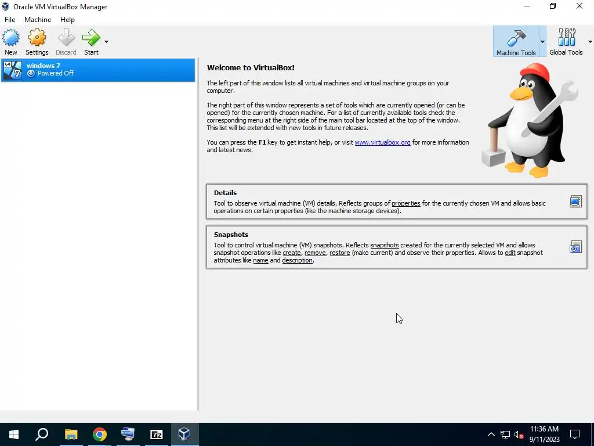This screenshot has width=594, height=446.
Task: Open the Snapshots tool icon
Action: (575, 247)
